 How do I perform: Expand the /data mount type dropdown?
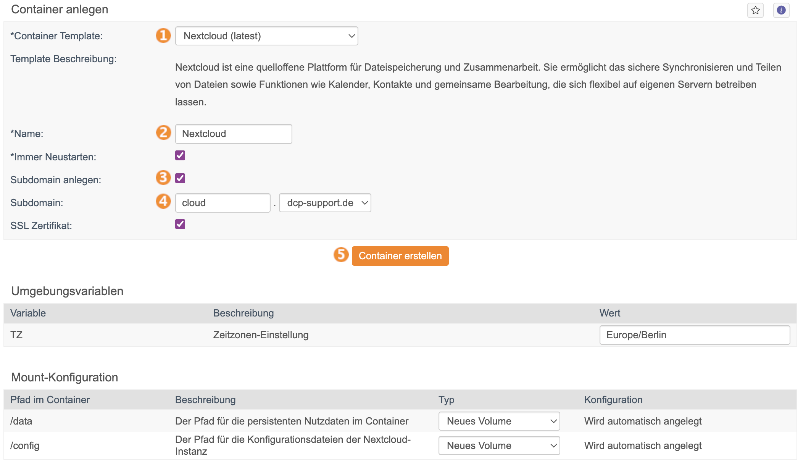coord(499,421)
